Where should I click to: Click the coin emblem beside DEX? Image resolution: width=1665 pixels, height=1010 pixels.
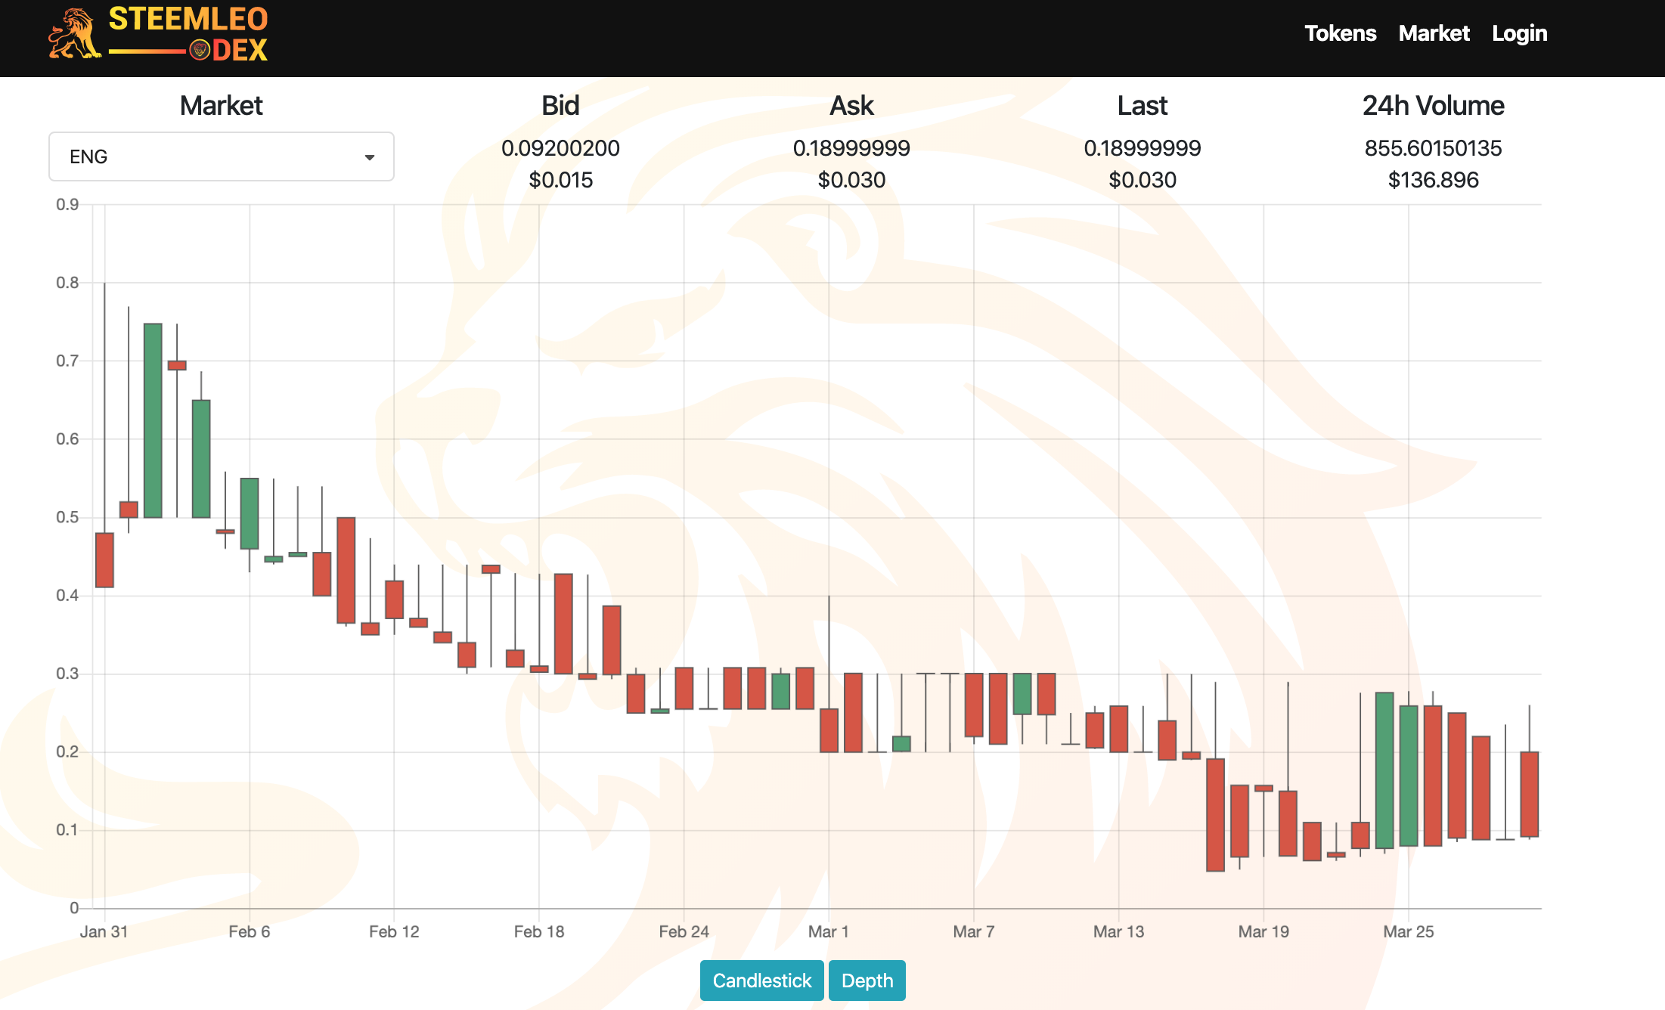click(x=200, y=51)
